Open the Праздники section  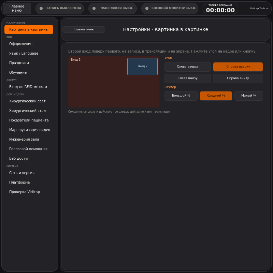point(29,63)
